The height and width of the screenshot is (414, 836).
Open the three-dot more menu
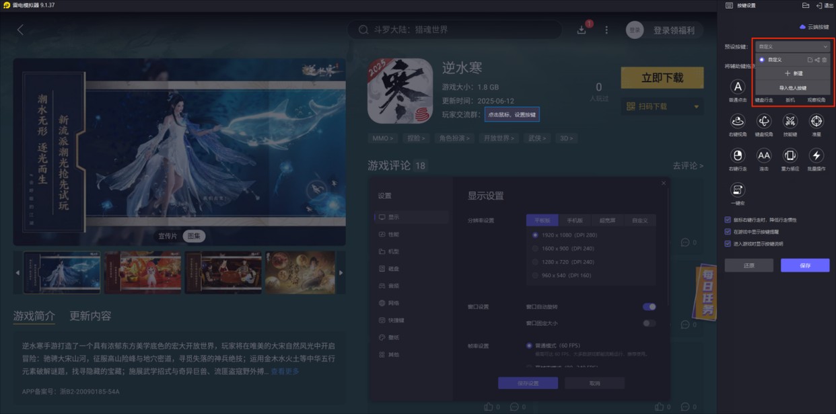click(606, 30)
